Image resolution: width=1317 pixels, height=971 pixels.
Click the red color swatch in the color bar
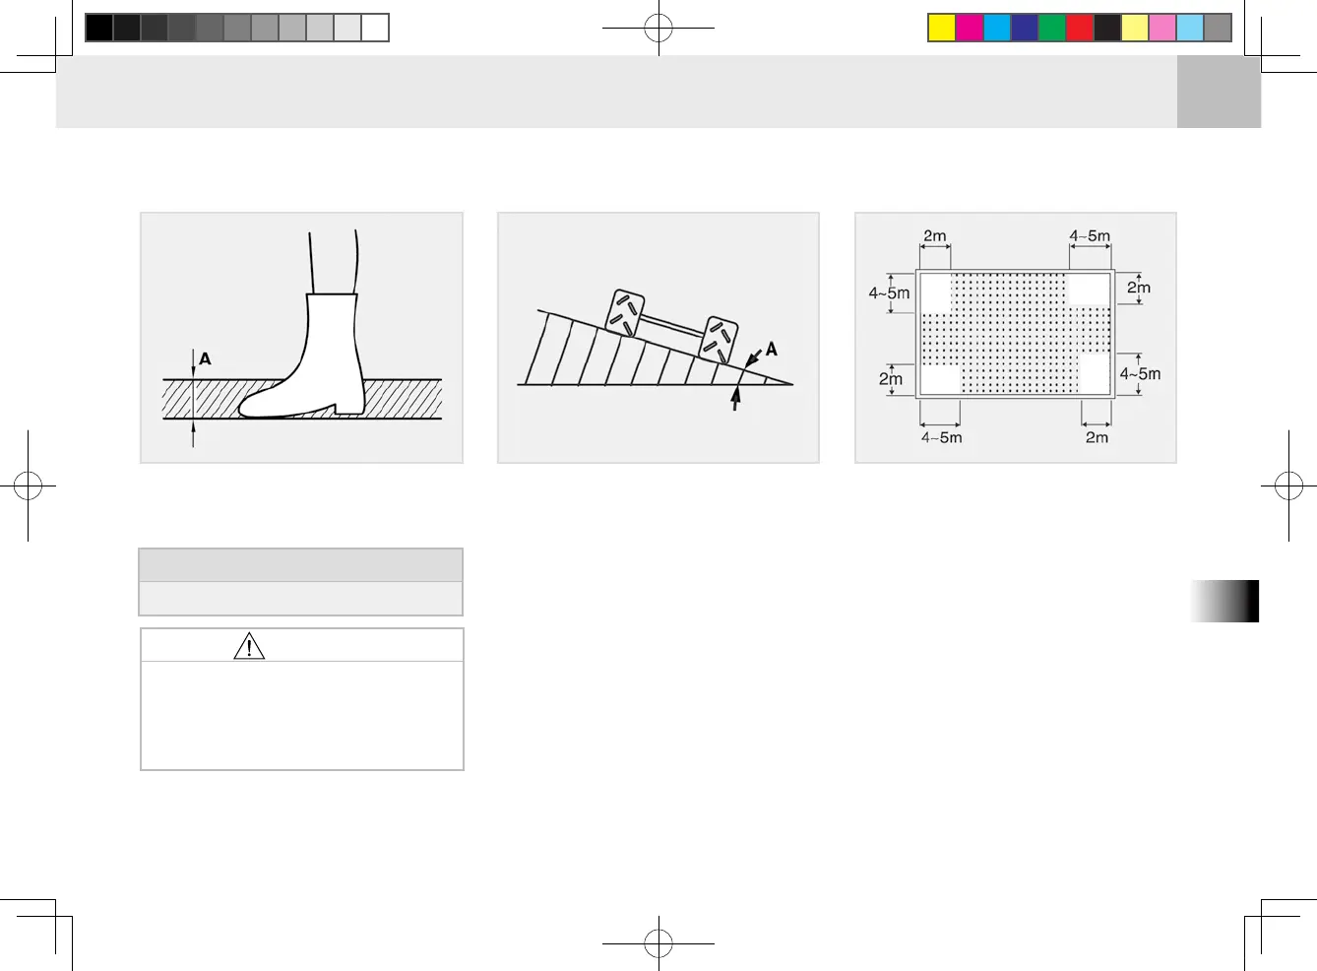tap(1080, 28)
